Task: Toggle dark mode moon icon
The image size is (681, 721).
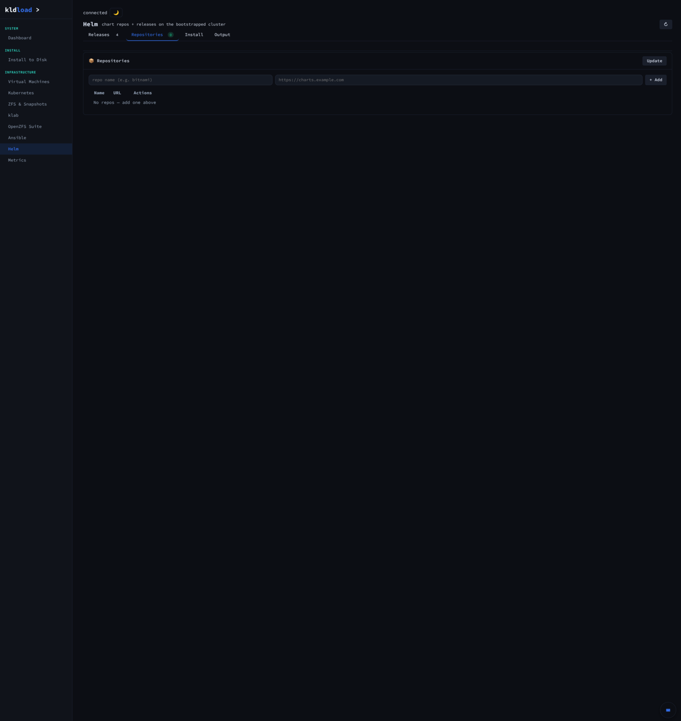Action: [116, 13]
